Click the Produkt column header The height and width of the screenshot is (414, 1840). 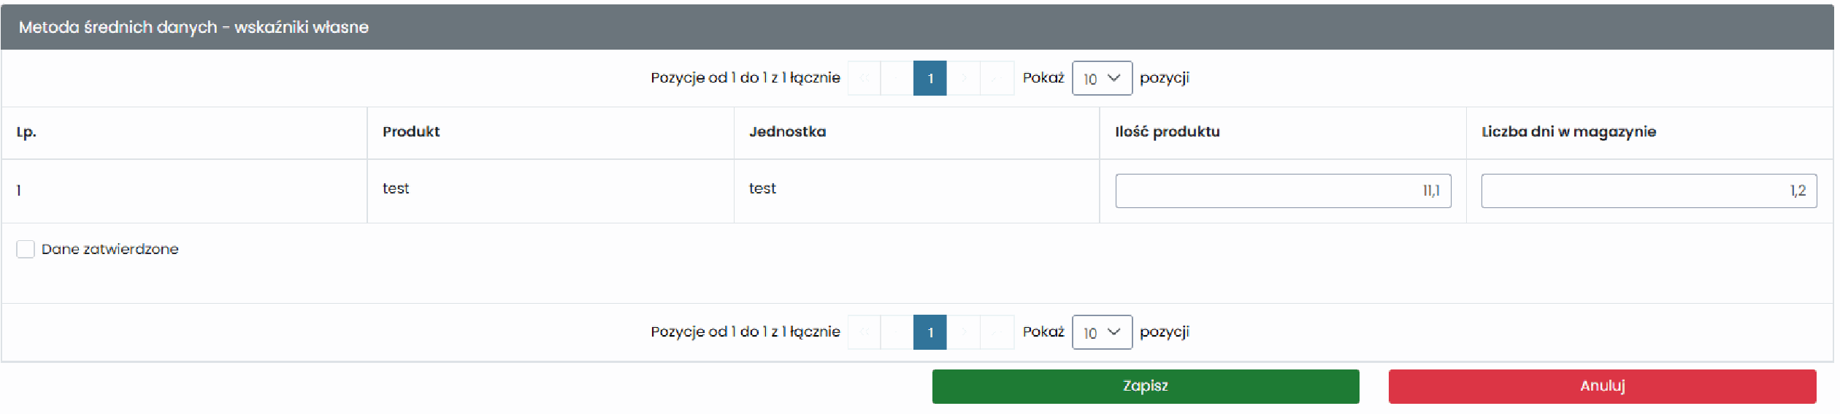tap(411, 131)
